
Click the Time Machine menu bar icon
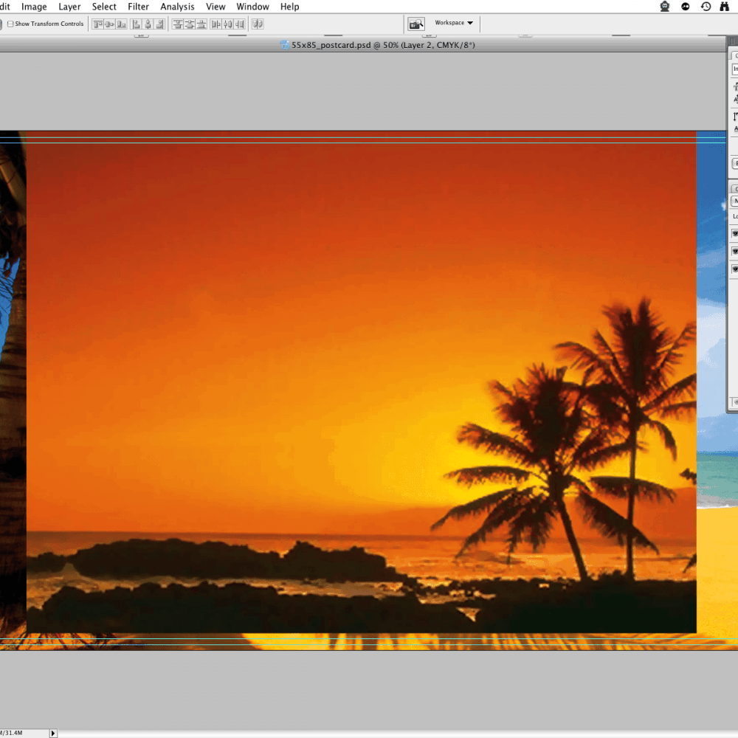(706, 7)
